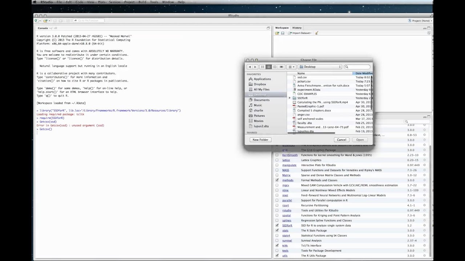Select Documents in the Favorites sidebar

262,100
